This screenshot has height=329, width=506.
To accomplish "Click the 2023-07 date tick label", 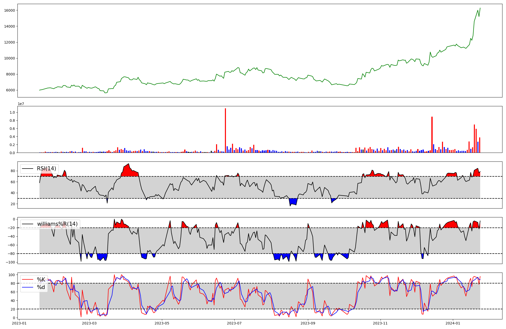I will pyautogui.click(x=234, y=323).
